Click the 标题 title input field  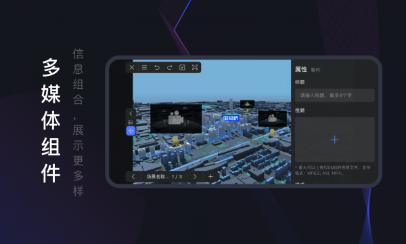pyautogui.click(x=334, y=95)
